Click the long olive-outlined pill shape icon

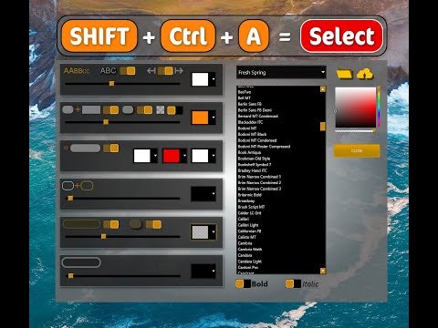pos(81,224)
